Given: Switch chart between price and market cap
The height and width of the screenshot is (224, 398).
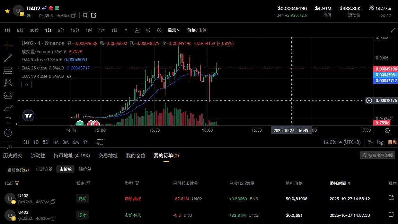Looking at the screenshot, I should (x=197, y=30).
